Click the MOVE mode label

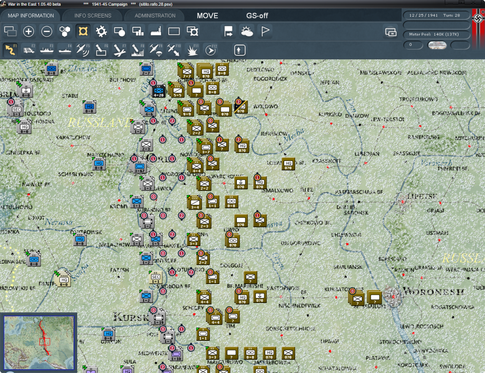click(x=207, y=16)
